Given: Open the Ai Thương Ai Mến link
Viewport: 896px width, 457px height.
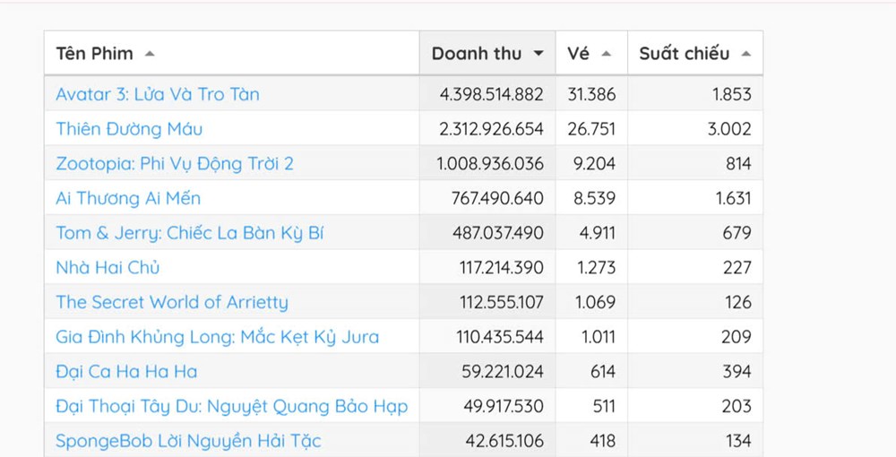Looking at the screenshot, I should (128, 198).
